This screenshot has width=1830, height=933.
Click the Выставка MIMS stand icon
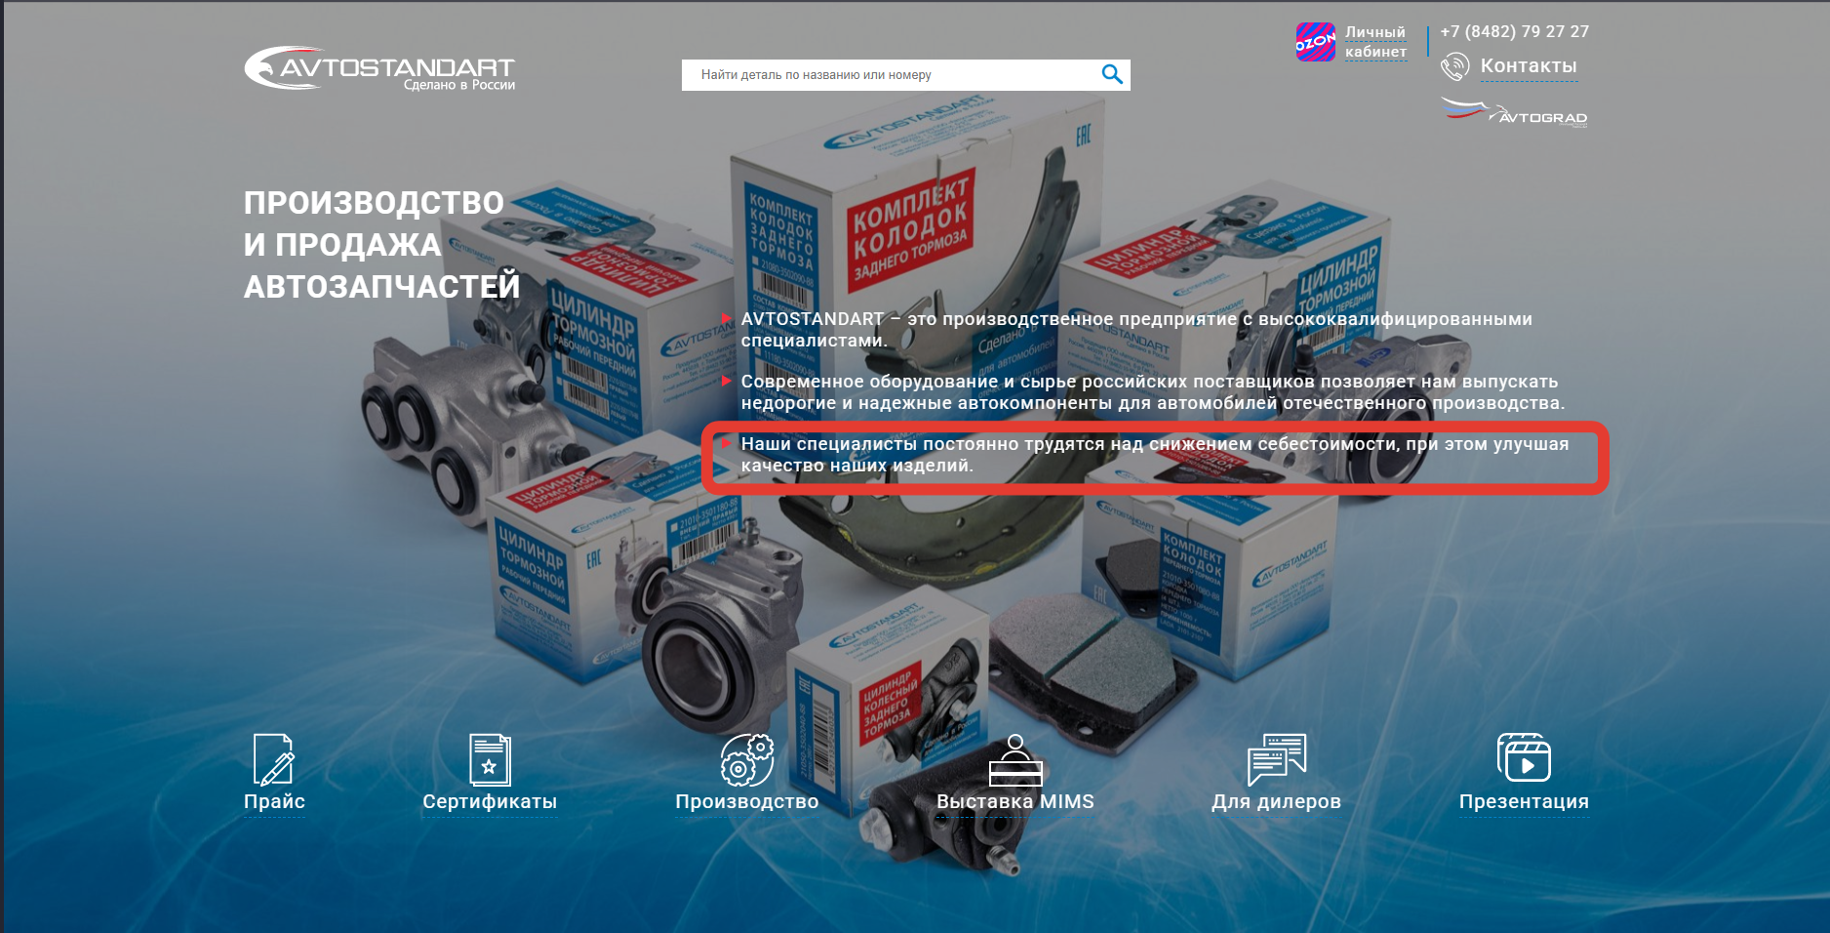(1015, 759)
